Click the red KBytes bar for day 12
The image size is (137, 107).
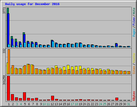[53, 98]
